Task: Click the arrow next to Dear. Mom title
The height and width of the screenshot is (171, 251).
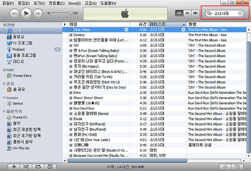Action: point(127,30)
